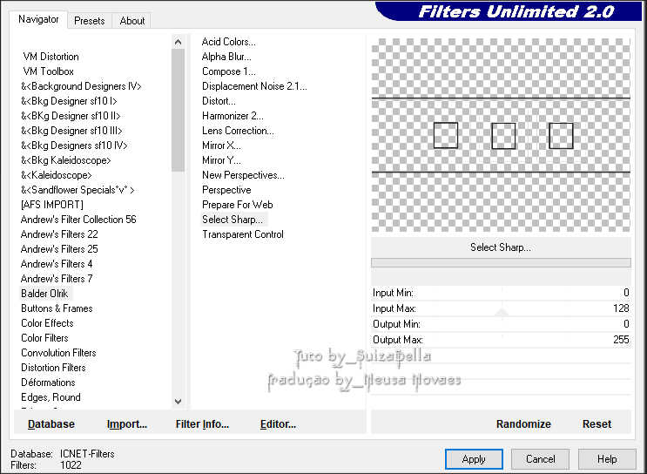This screenshot has width=647, height=474.
Task: Choose the Distort... filter
Action: [x=219, y=101]
